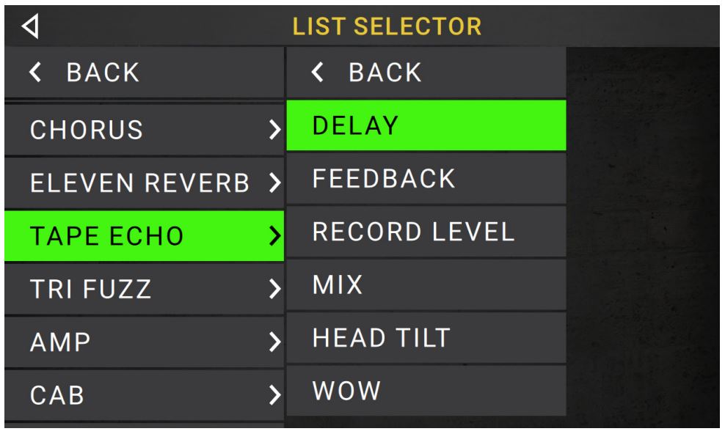The image size is (725, 434).
Task: Click the chevron next to CHORUS
Action: (x=275, y=130)
